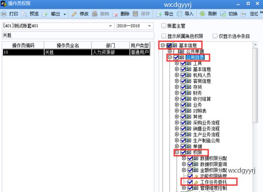Image resolution: width=263 pixels, height=192 pixels.
Task: Select the Modify (修改) pencil icon
Action: pyautogui.click(x=74, y=14)
